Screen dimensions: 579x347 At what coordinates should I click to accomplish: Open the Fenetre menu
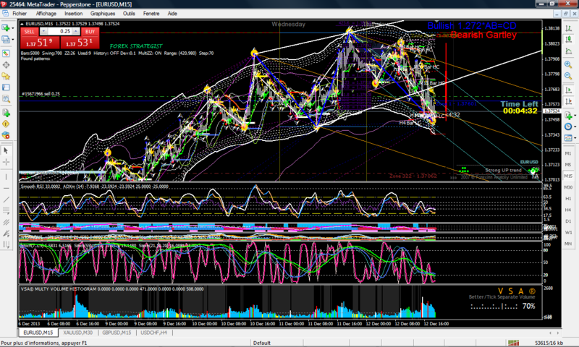(x=151, y=13)
